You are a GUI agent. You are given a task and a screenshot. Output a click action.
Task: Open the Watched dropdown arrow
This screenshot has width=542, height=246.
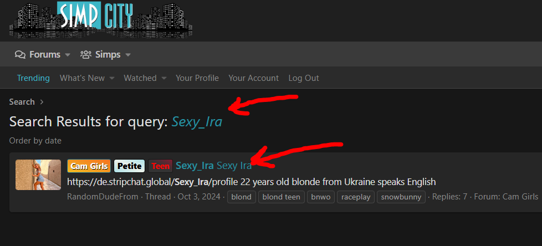pos(164,79)
